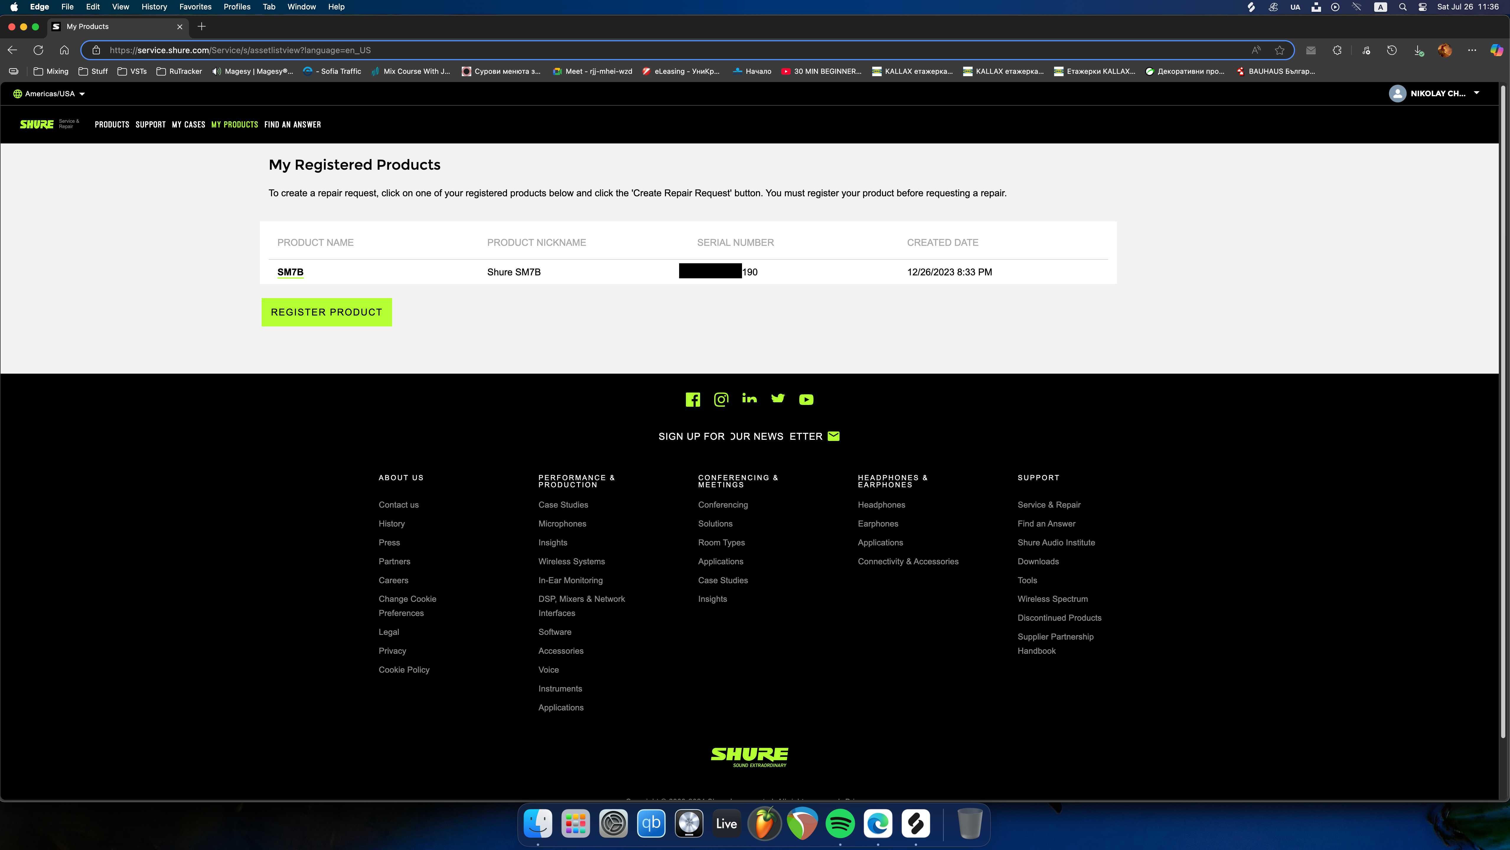Click the newsletter envelope icon
Screen dimensions: 1510x850
pos(834,436)
